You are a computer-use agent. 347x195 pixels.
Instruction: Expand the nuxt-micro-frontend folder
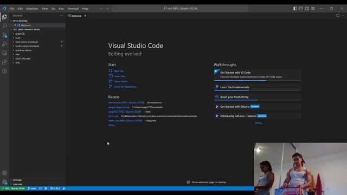(x=27, y=42)
